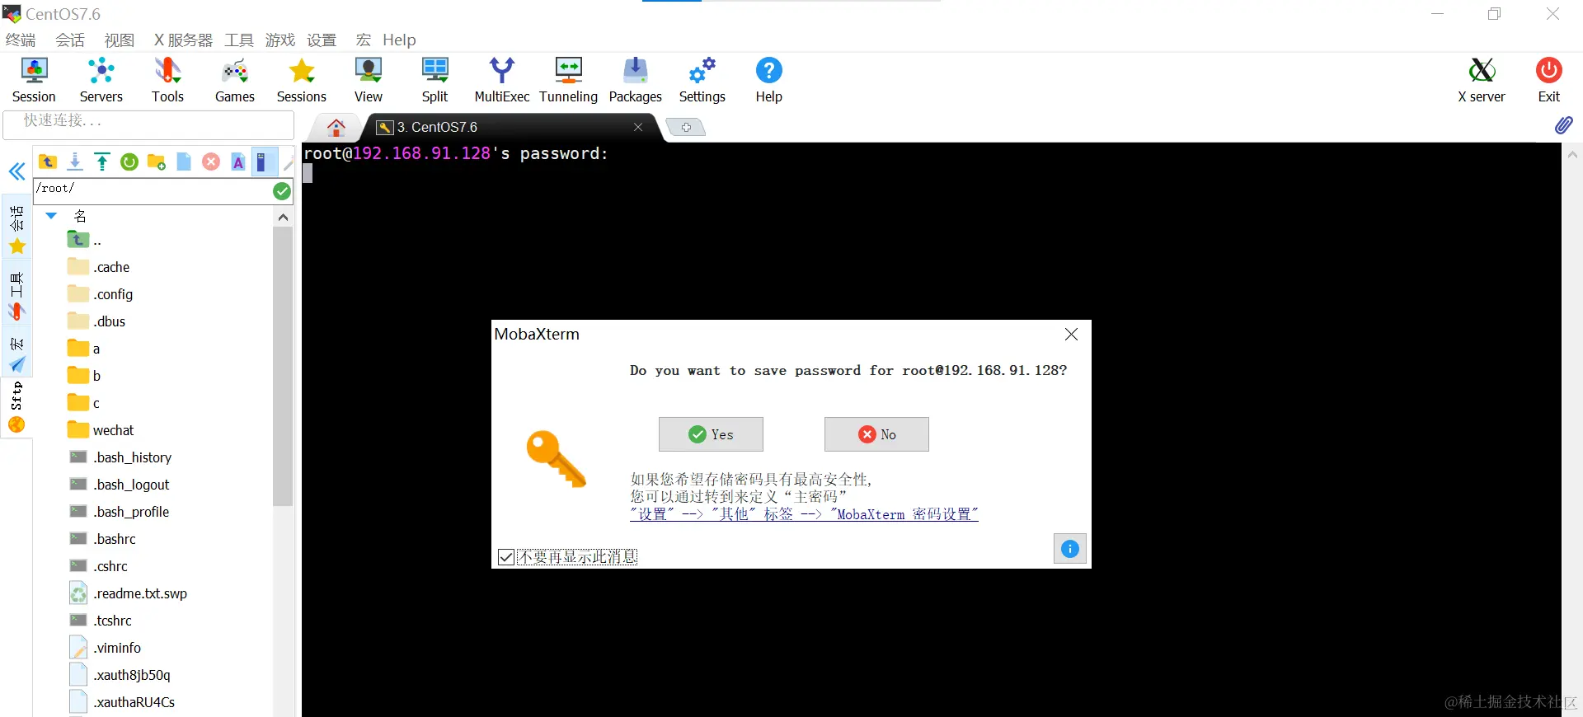
Task: Switch to the 工具 sidebar tab
Action: click(x=17, y=294)
